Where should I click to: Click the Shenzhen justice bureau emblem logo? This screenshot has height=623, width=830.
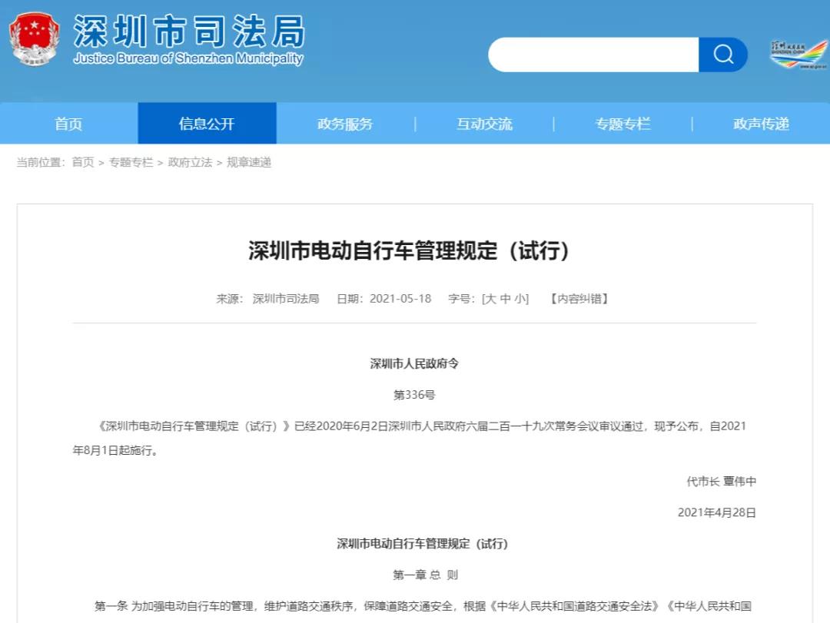34,38
